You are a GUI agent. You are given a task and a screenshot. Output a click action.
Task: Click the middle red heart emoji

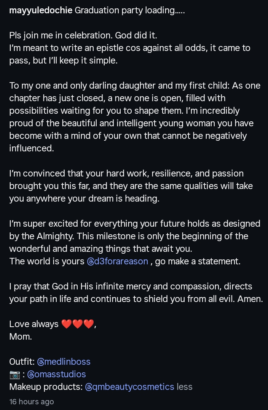coord(78,324)
